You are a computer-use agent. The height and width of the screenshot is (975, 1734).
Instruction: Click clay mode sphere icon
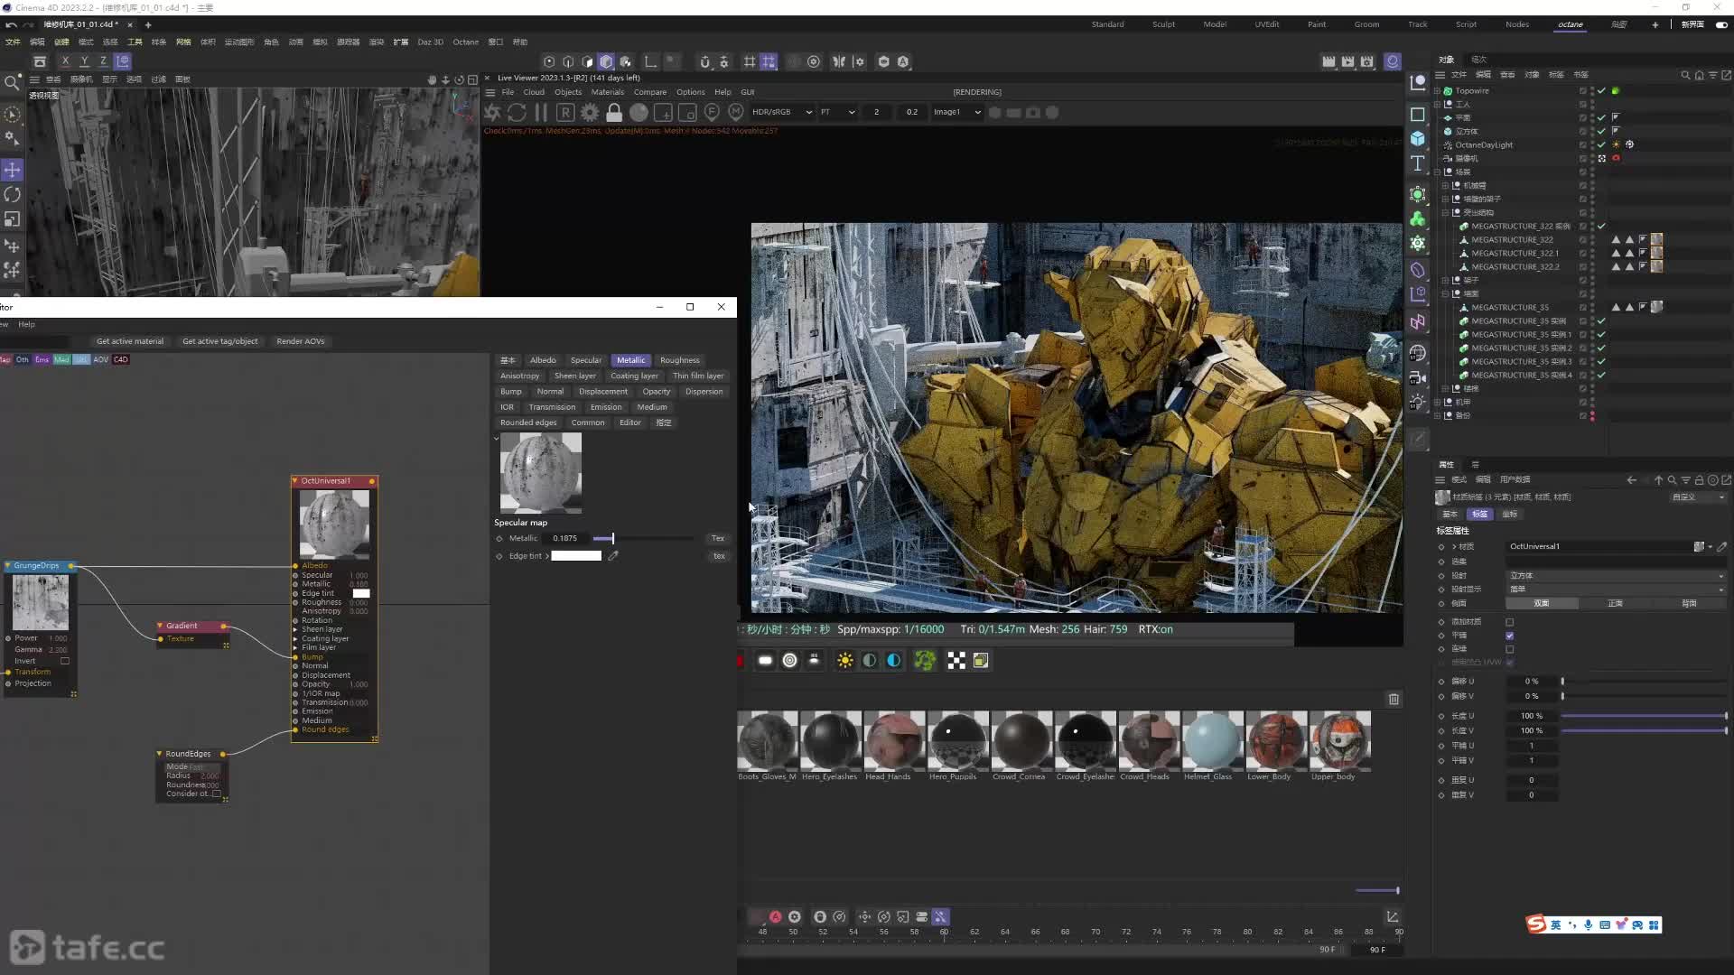click(x=639, y=112)
